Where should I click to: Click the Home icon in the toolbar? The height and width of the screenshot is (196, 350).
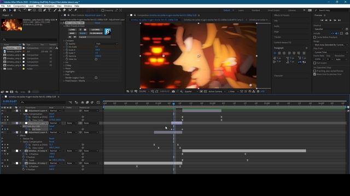[x=4, y=10]
